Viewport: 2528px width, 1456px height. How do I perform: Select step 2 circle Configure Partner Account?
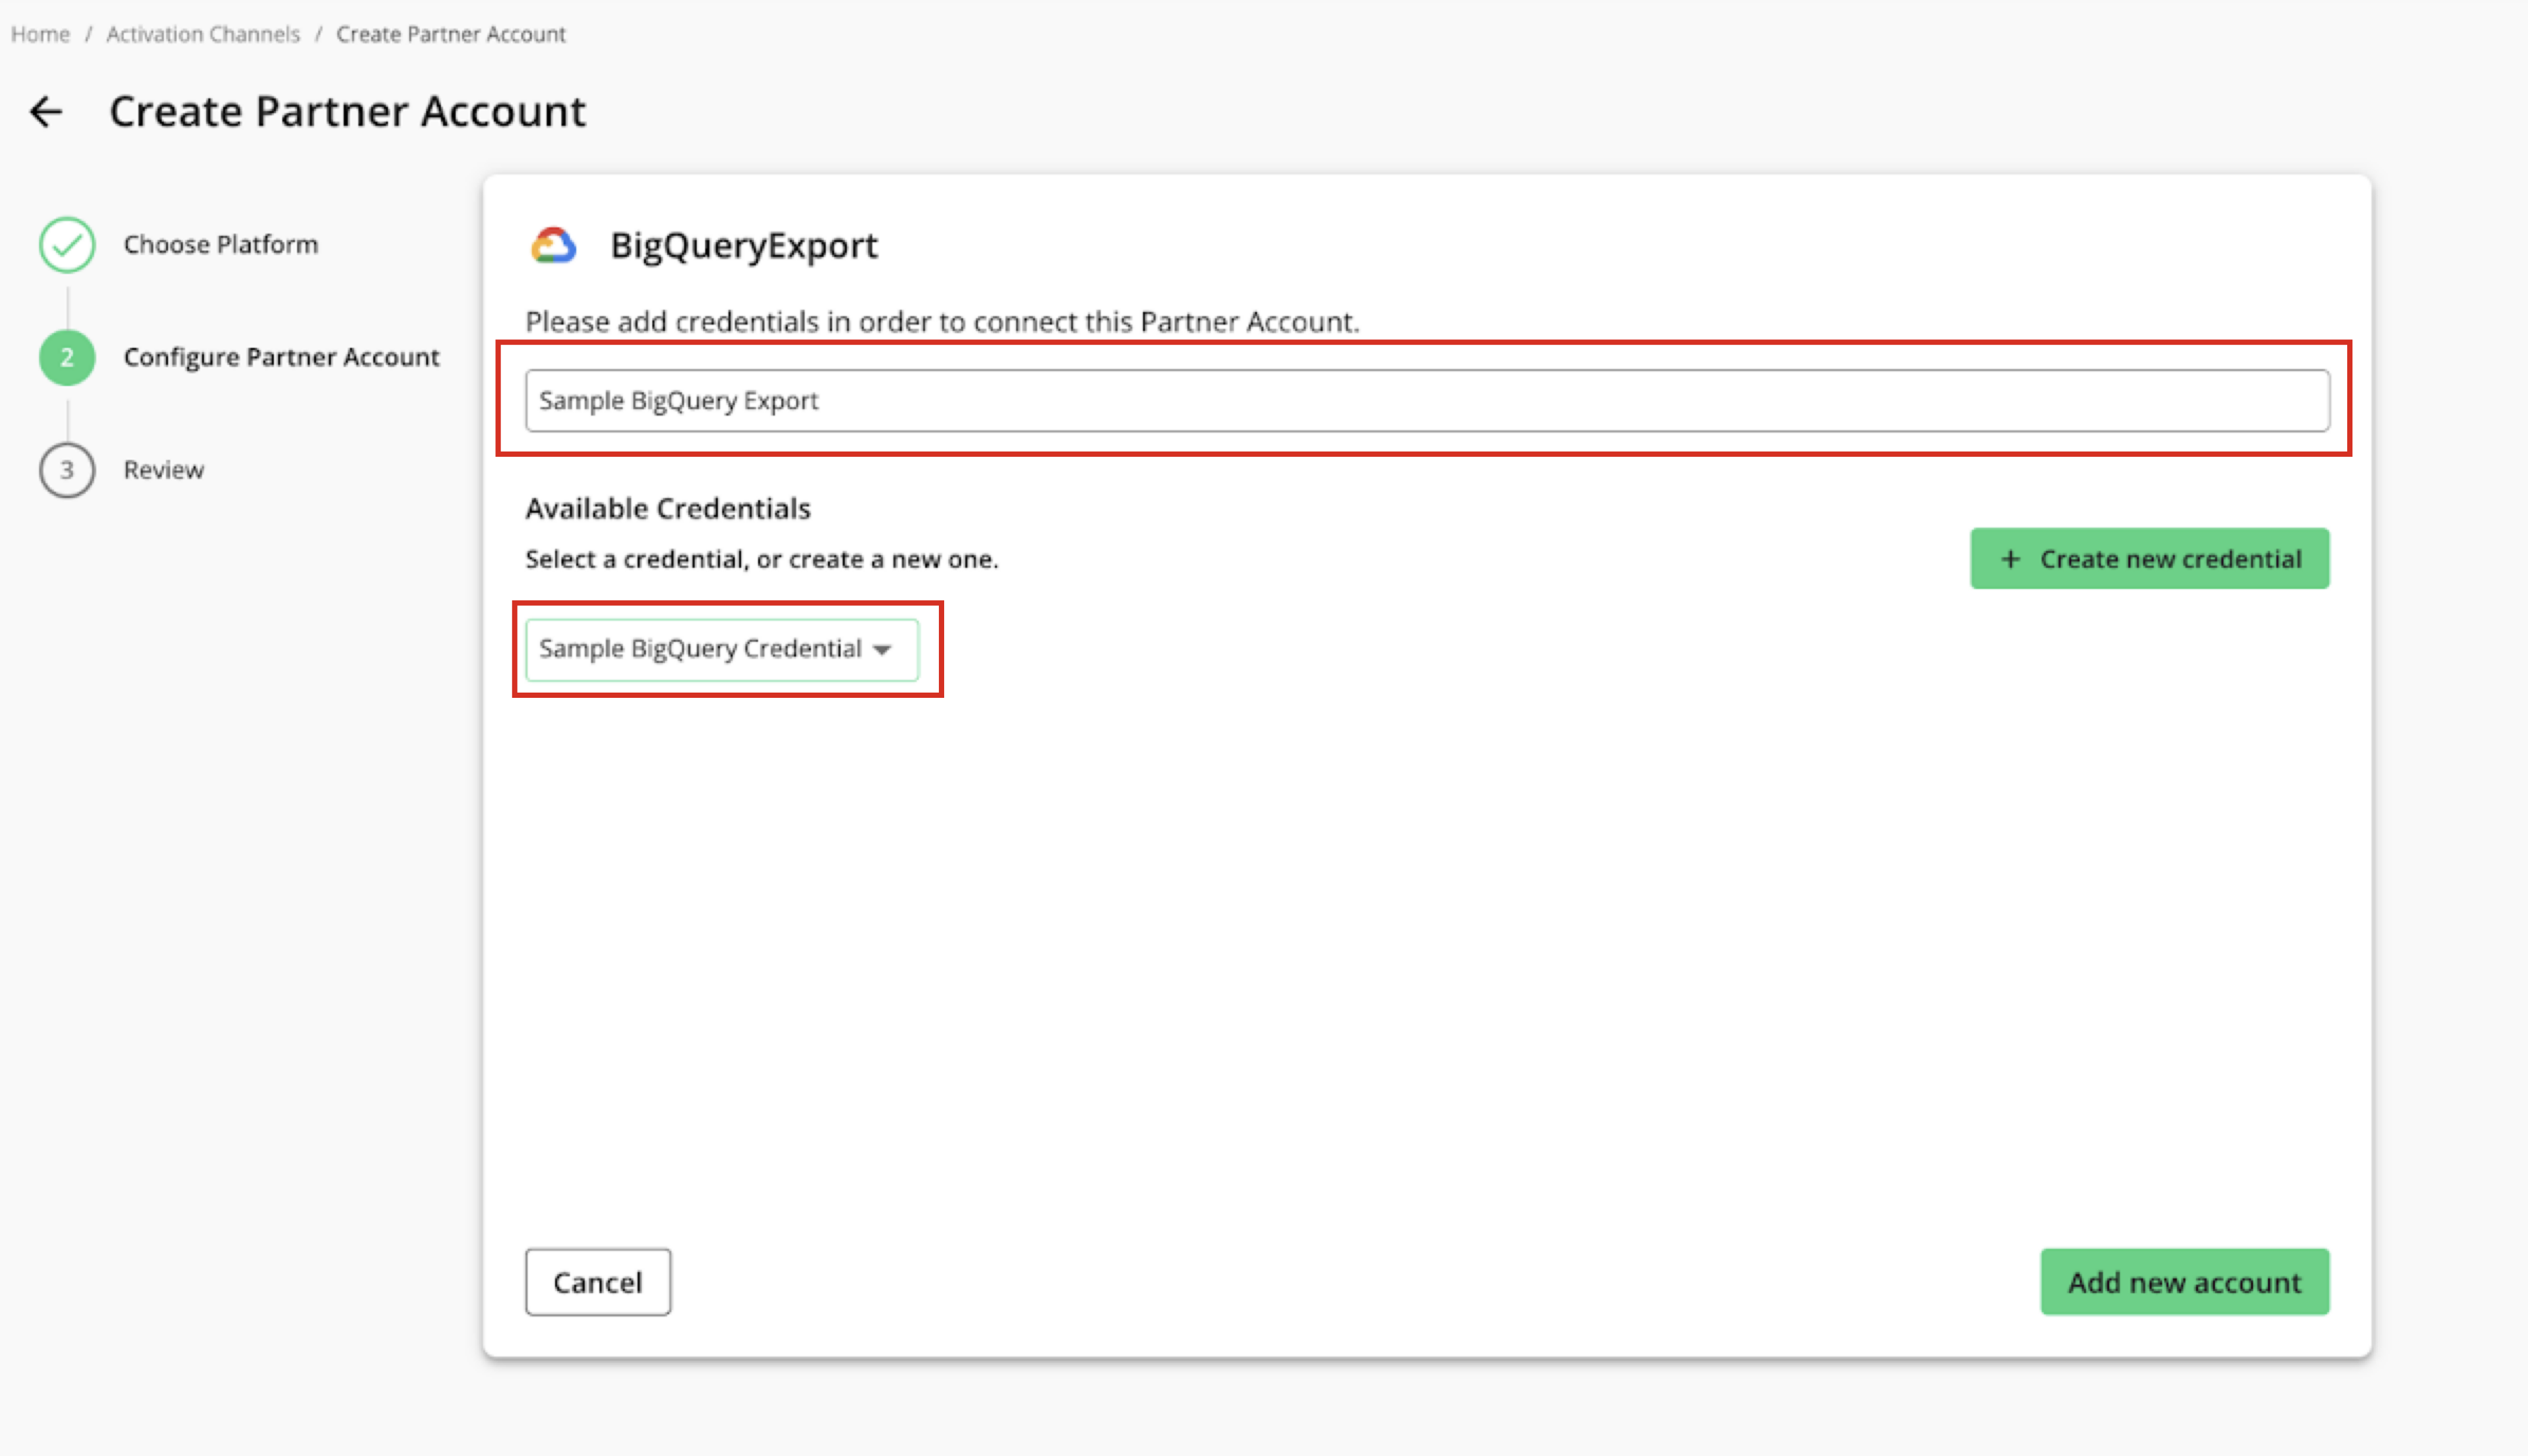[67, 357]
